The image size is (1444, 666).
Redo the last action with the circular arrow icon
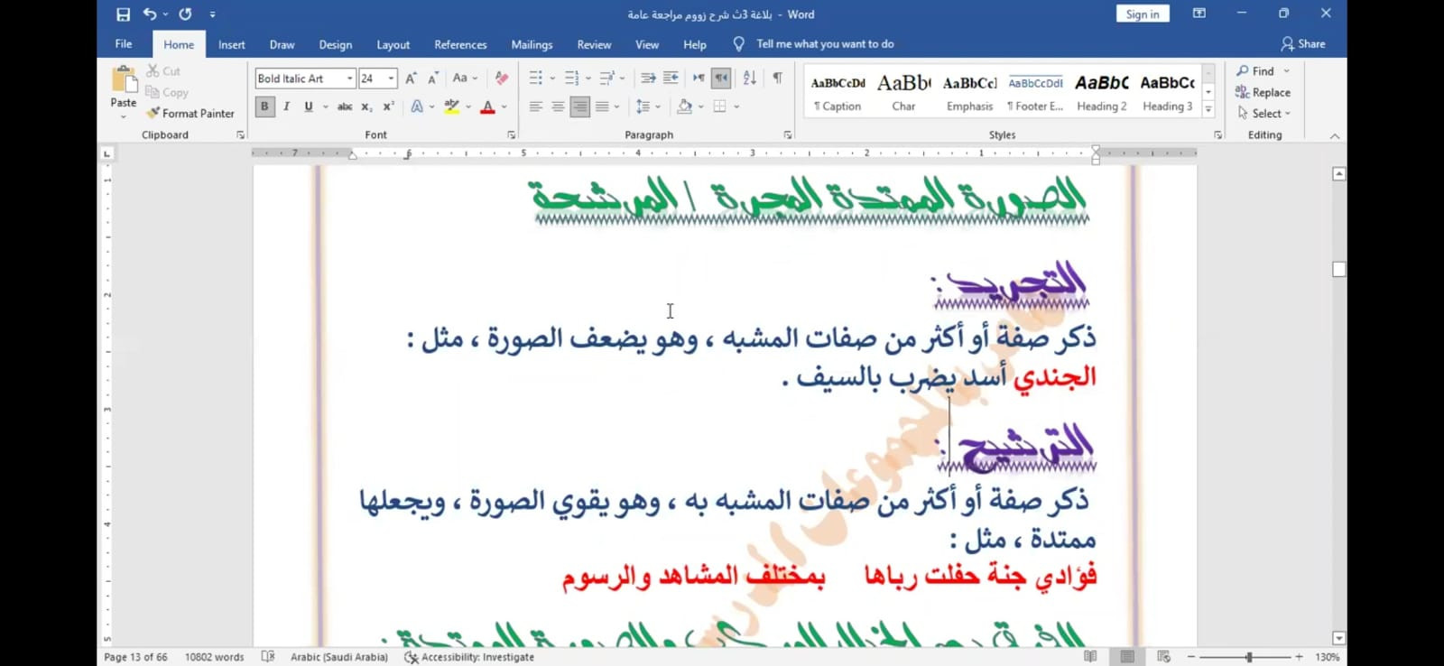pyautogui.click(x=185, y=14)
